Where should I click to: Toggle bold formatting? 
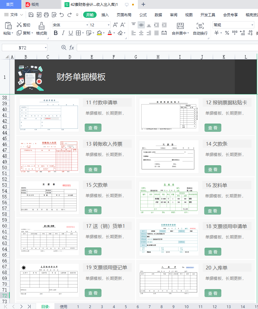point(56,33)
